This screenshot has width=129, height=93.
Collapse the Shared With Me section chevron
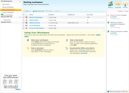point(20,17)
